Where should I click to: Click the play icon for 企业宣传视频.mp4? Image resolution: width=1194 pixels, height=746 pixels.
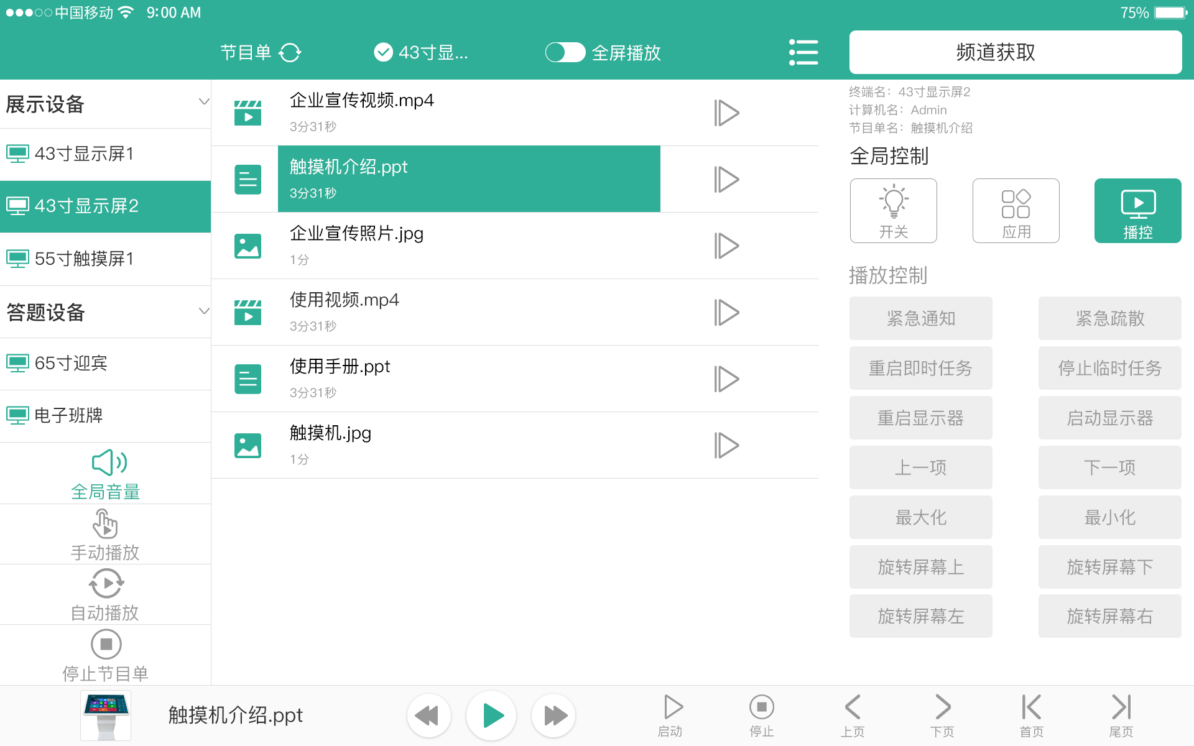(726, 113)
